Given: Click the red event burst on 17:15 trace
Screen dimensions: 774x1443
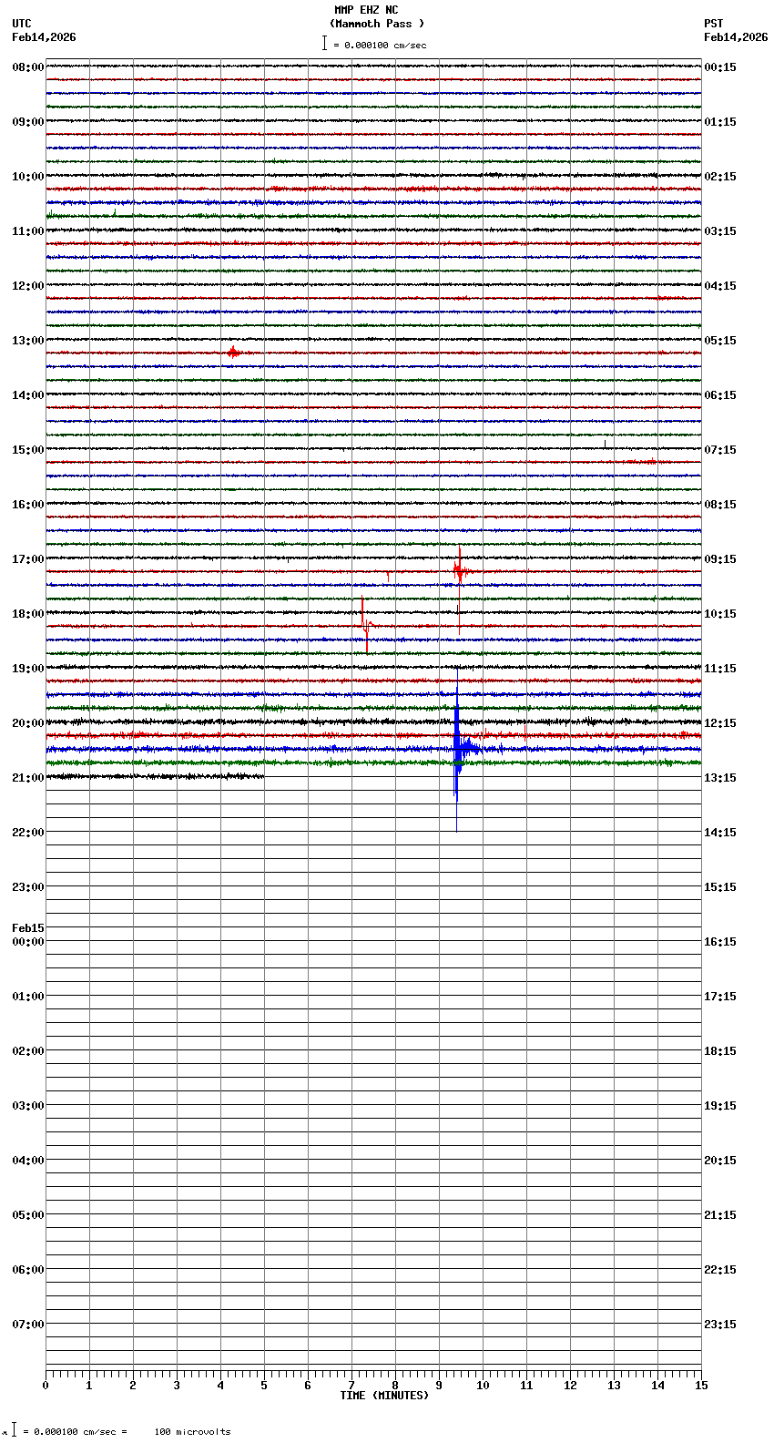Looking at the screenshot, I should pos(460,571).
